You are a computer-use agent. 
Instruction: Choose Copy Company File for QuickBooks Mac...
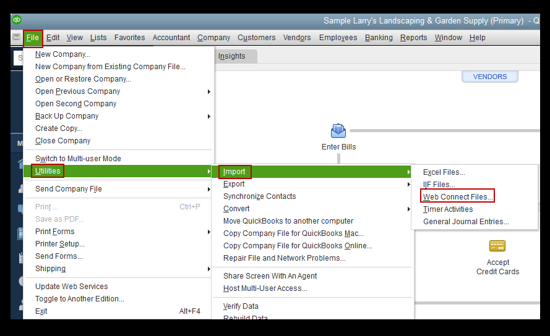312,233
